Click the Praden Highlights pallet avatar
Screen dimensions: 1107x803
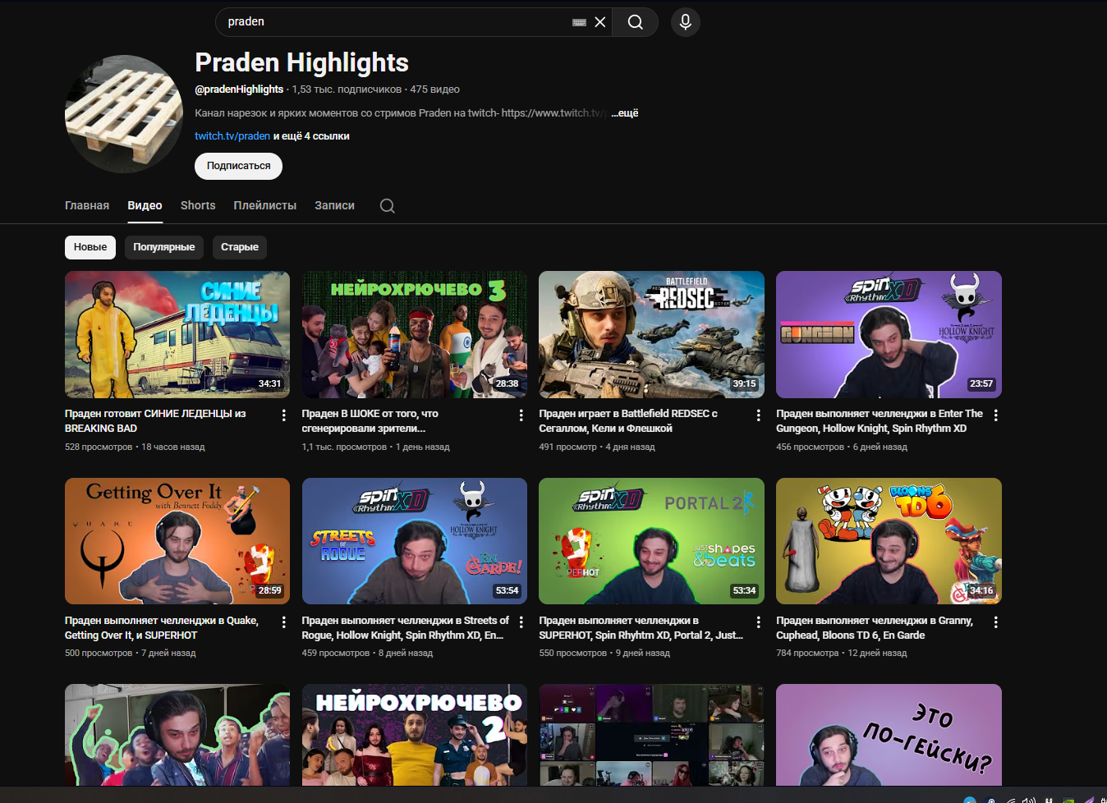(x=124, y=114)
